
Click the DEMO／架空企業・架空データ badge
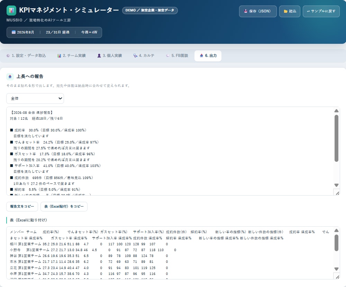tap(150, 10)
